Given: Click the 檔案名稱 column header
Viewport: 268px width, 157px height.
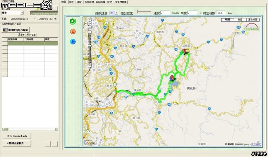Looking at the screenshot, I should (x=15, y=39).
